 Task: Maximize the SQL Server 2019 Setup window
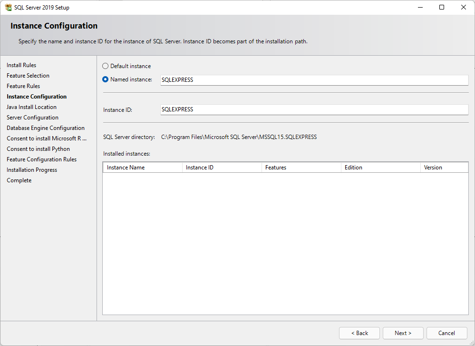[x=442, y=7]
